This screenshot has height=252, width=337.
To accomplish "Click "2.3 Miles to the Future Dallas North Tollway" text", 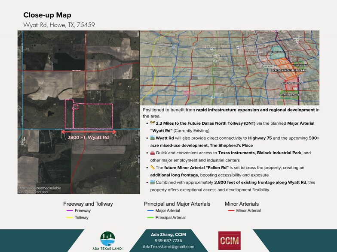I will pos(205,123).
